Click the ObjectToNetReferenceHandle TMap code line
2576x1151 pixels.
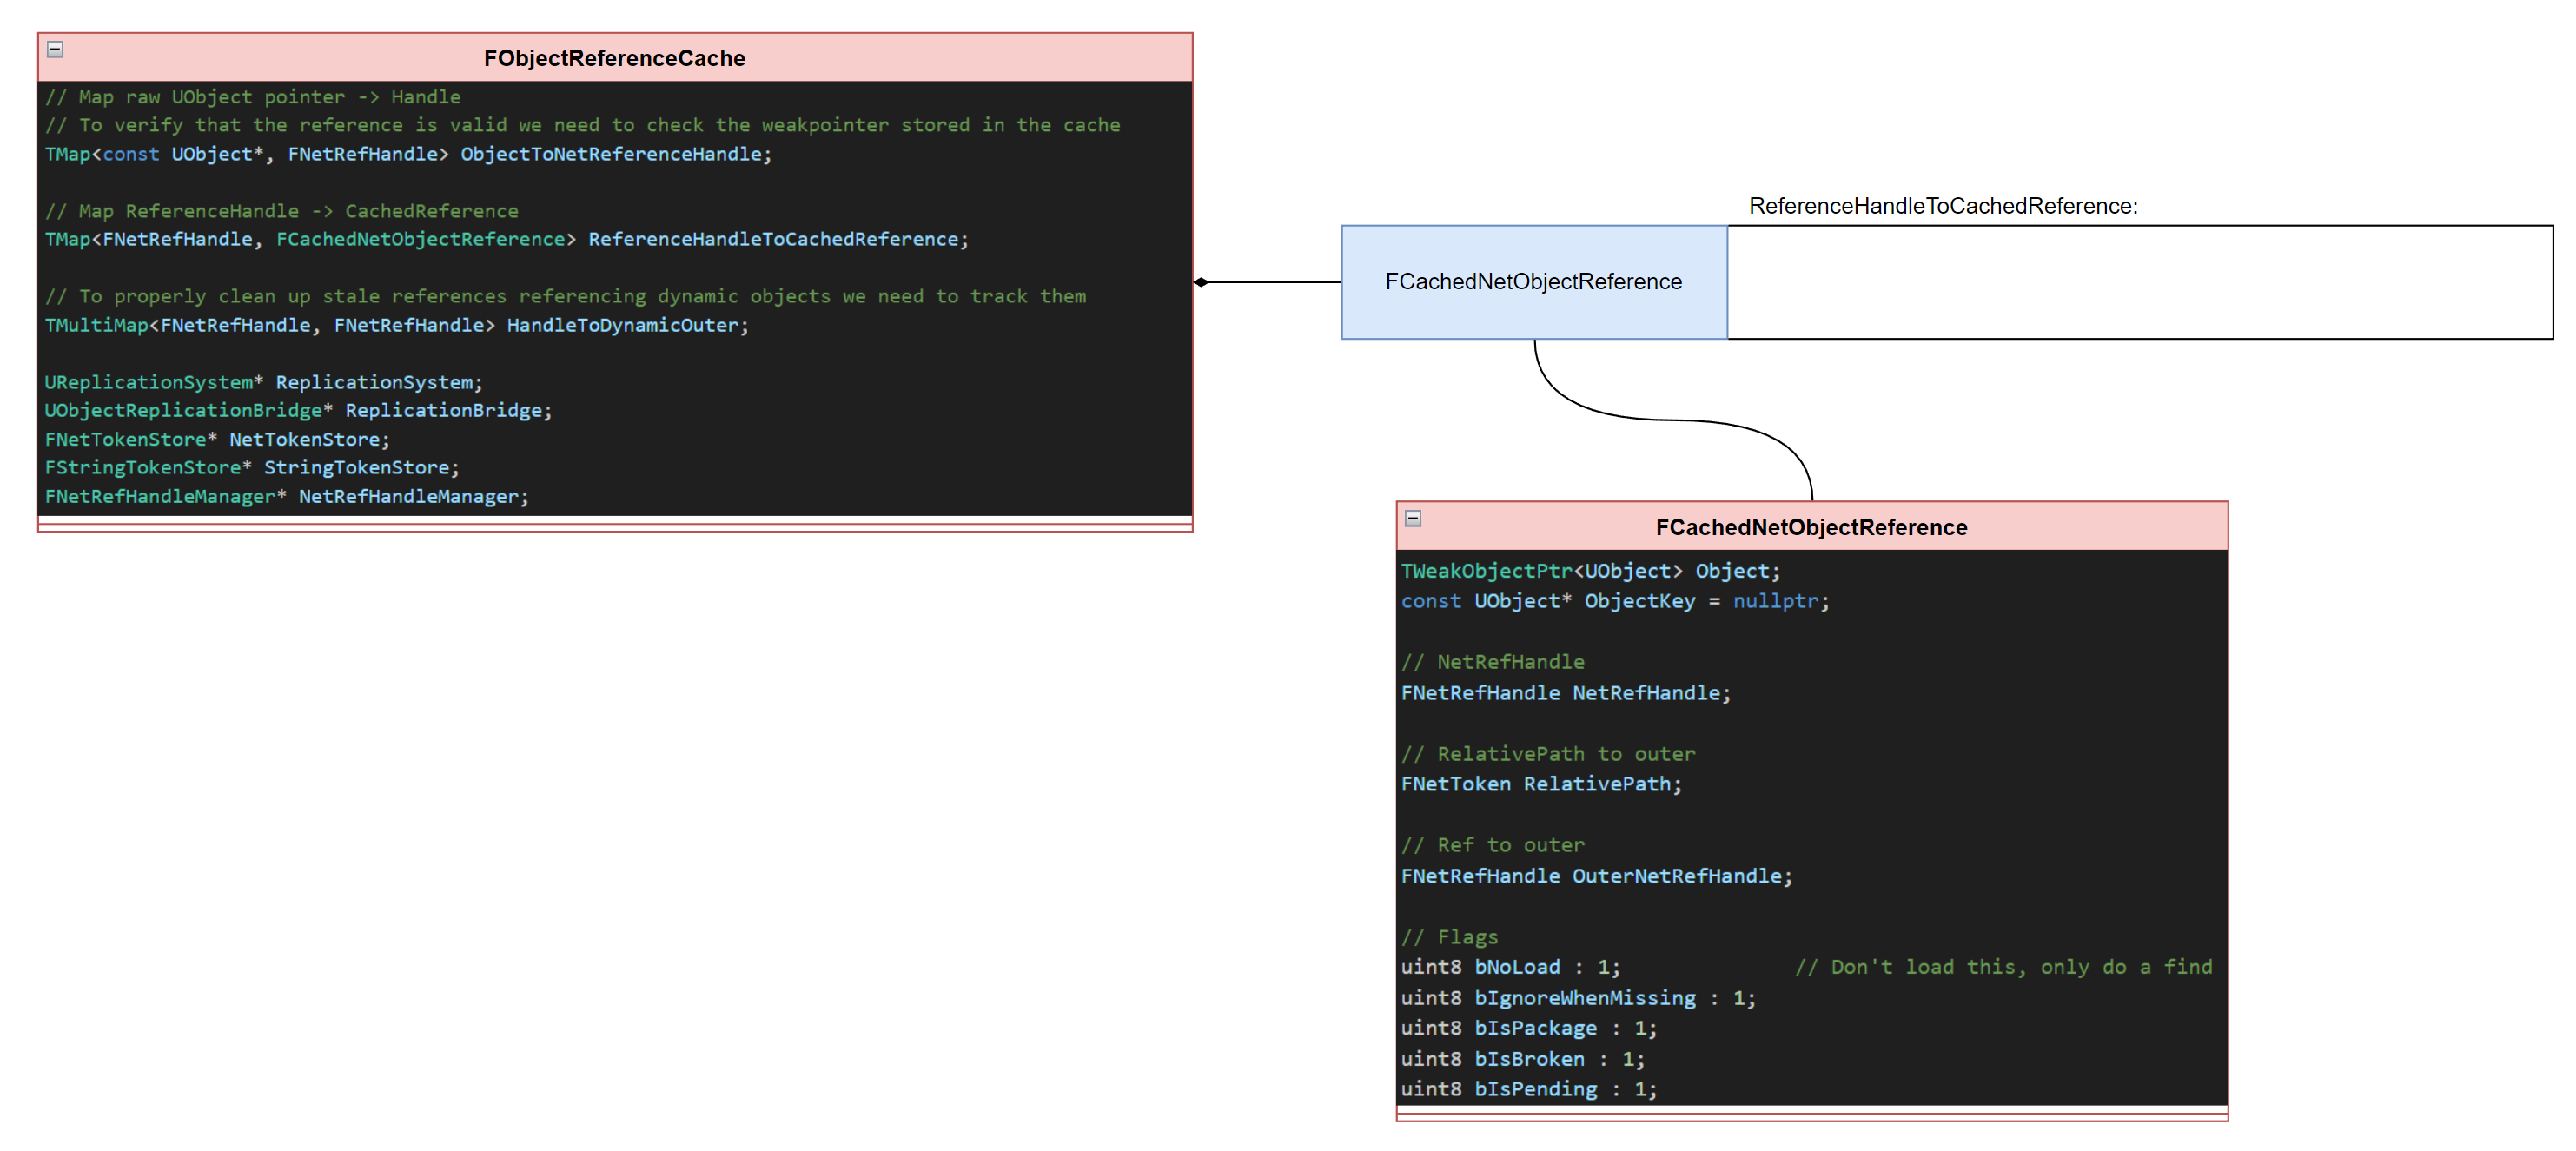(x=408, y=154)
